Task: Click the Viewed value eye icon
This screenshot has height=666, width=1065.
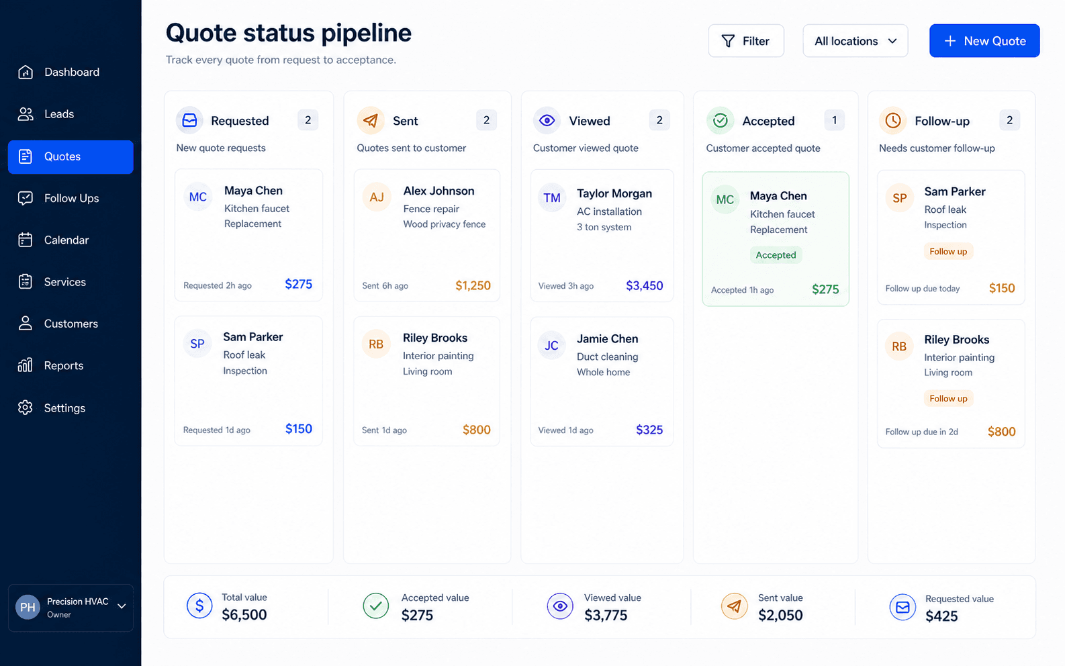Action: coord(560,606)
